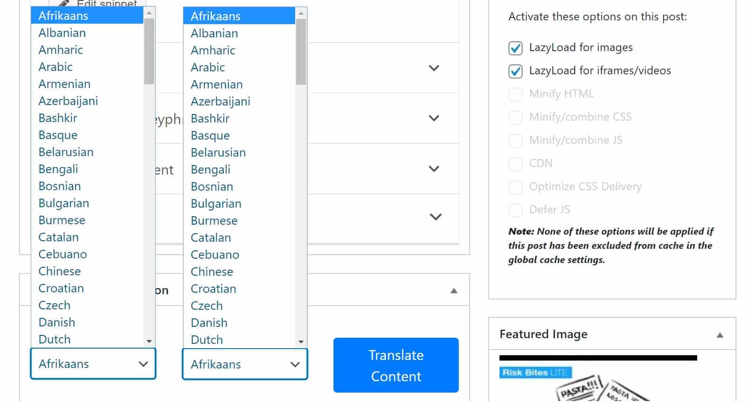This screenshot has height=403, width=753.
Task: Open the left Afrikaans source language dropdown
Action: click(x=93, y=364)
